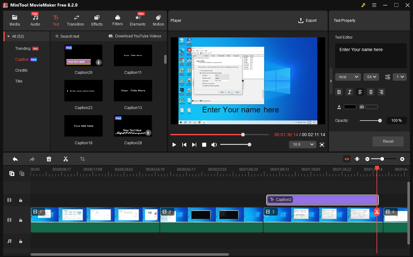Viewport: 413px width, 257px height.
Task: Open the 16:9 aspect ratio dropdown
Action: pyautogui.click(x=303, y=145)
